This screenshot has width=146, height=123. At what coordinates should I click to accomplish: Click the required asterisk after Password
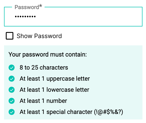(41, 6)
